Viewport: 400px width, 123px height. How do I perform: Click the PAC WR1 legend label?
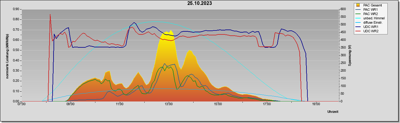pos(370,10)
